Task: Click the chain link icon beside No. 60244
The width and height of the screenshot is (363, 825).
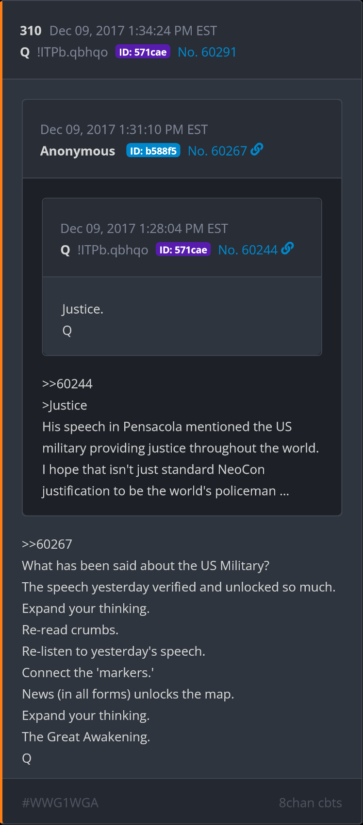Action: click(x=287, y=249)
